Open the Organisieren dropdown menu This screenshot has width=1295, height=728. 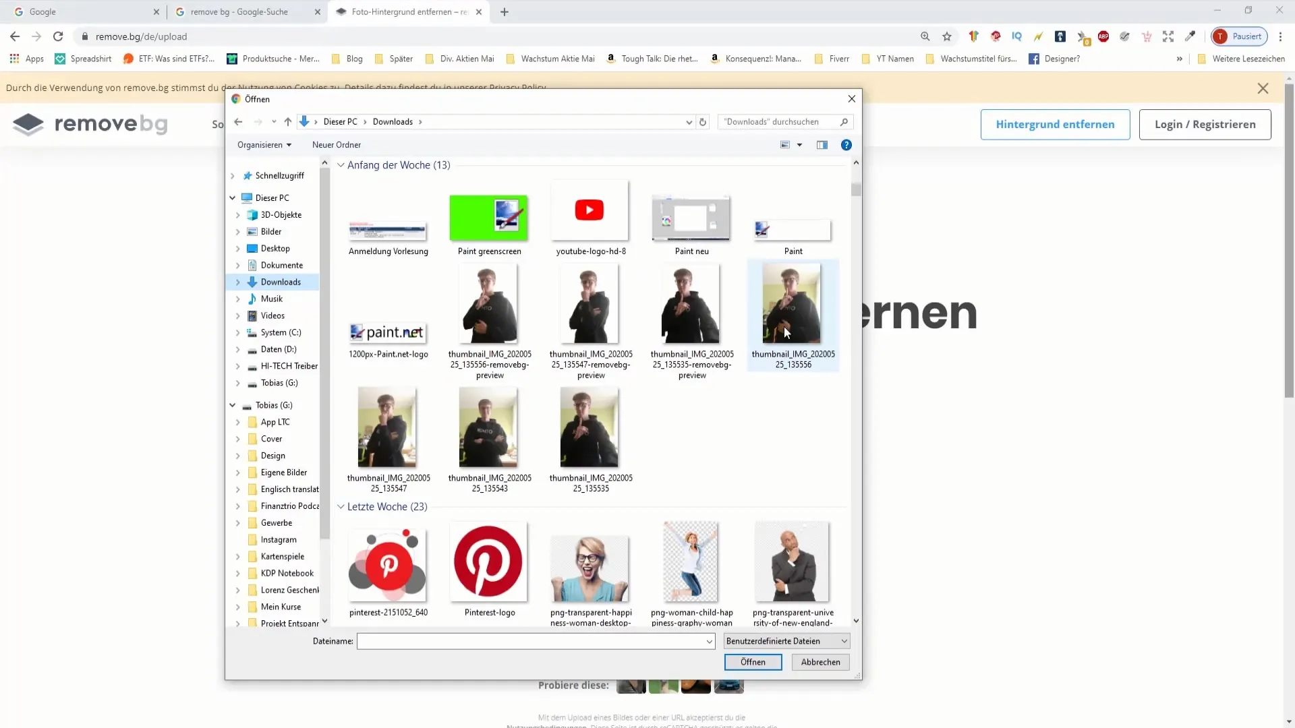(x=264, y=145)
